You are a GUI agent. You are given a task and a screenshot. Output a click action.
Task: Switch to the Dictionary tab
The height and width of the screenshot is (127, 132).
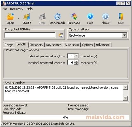(36, 45)
